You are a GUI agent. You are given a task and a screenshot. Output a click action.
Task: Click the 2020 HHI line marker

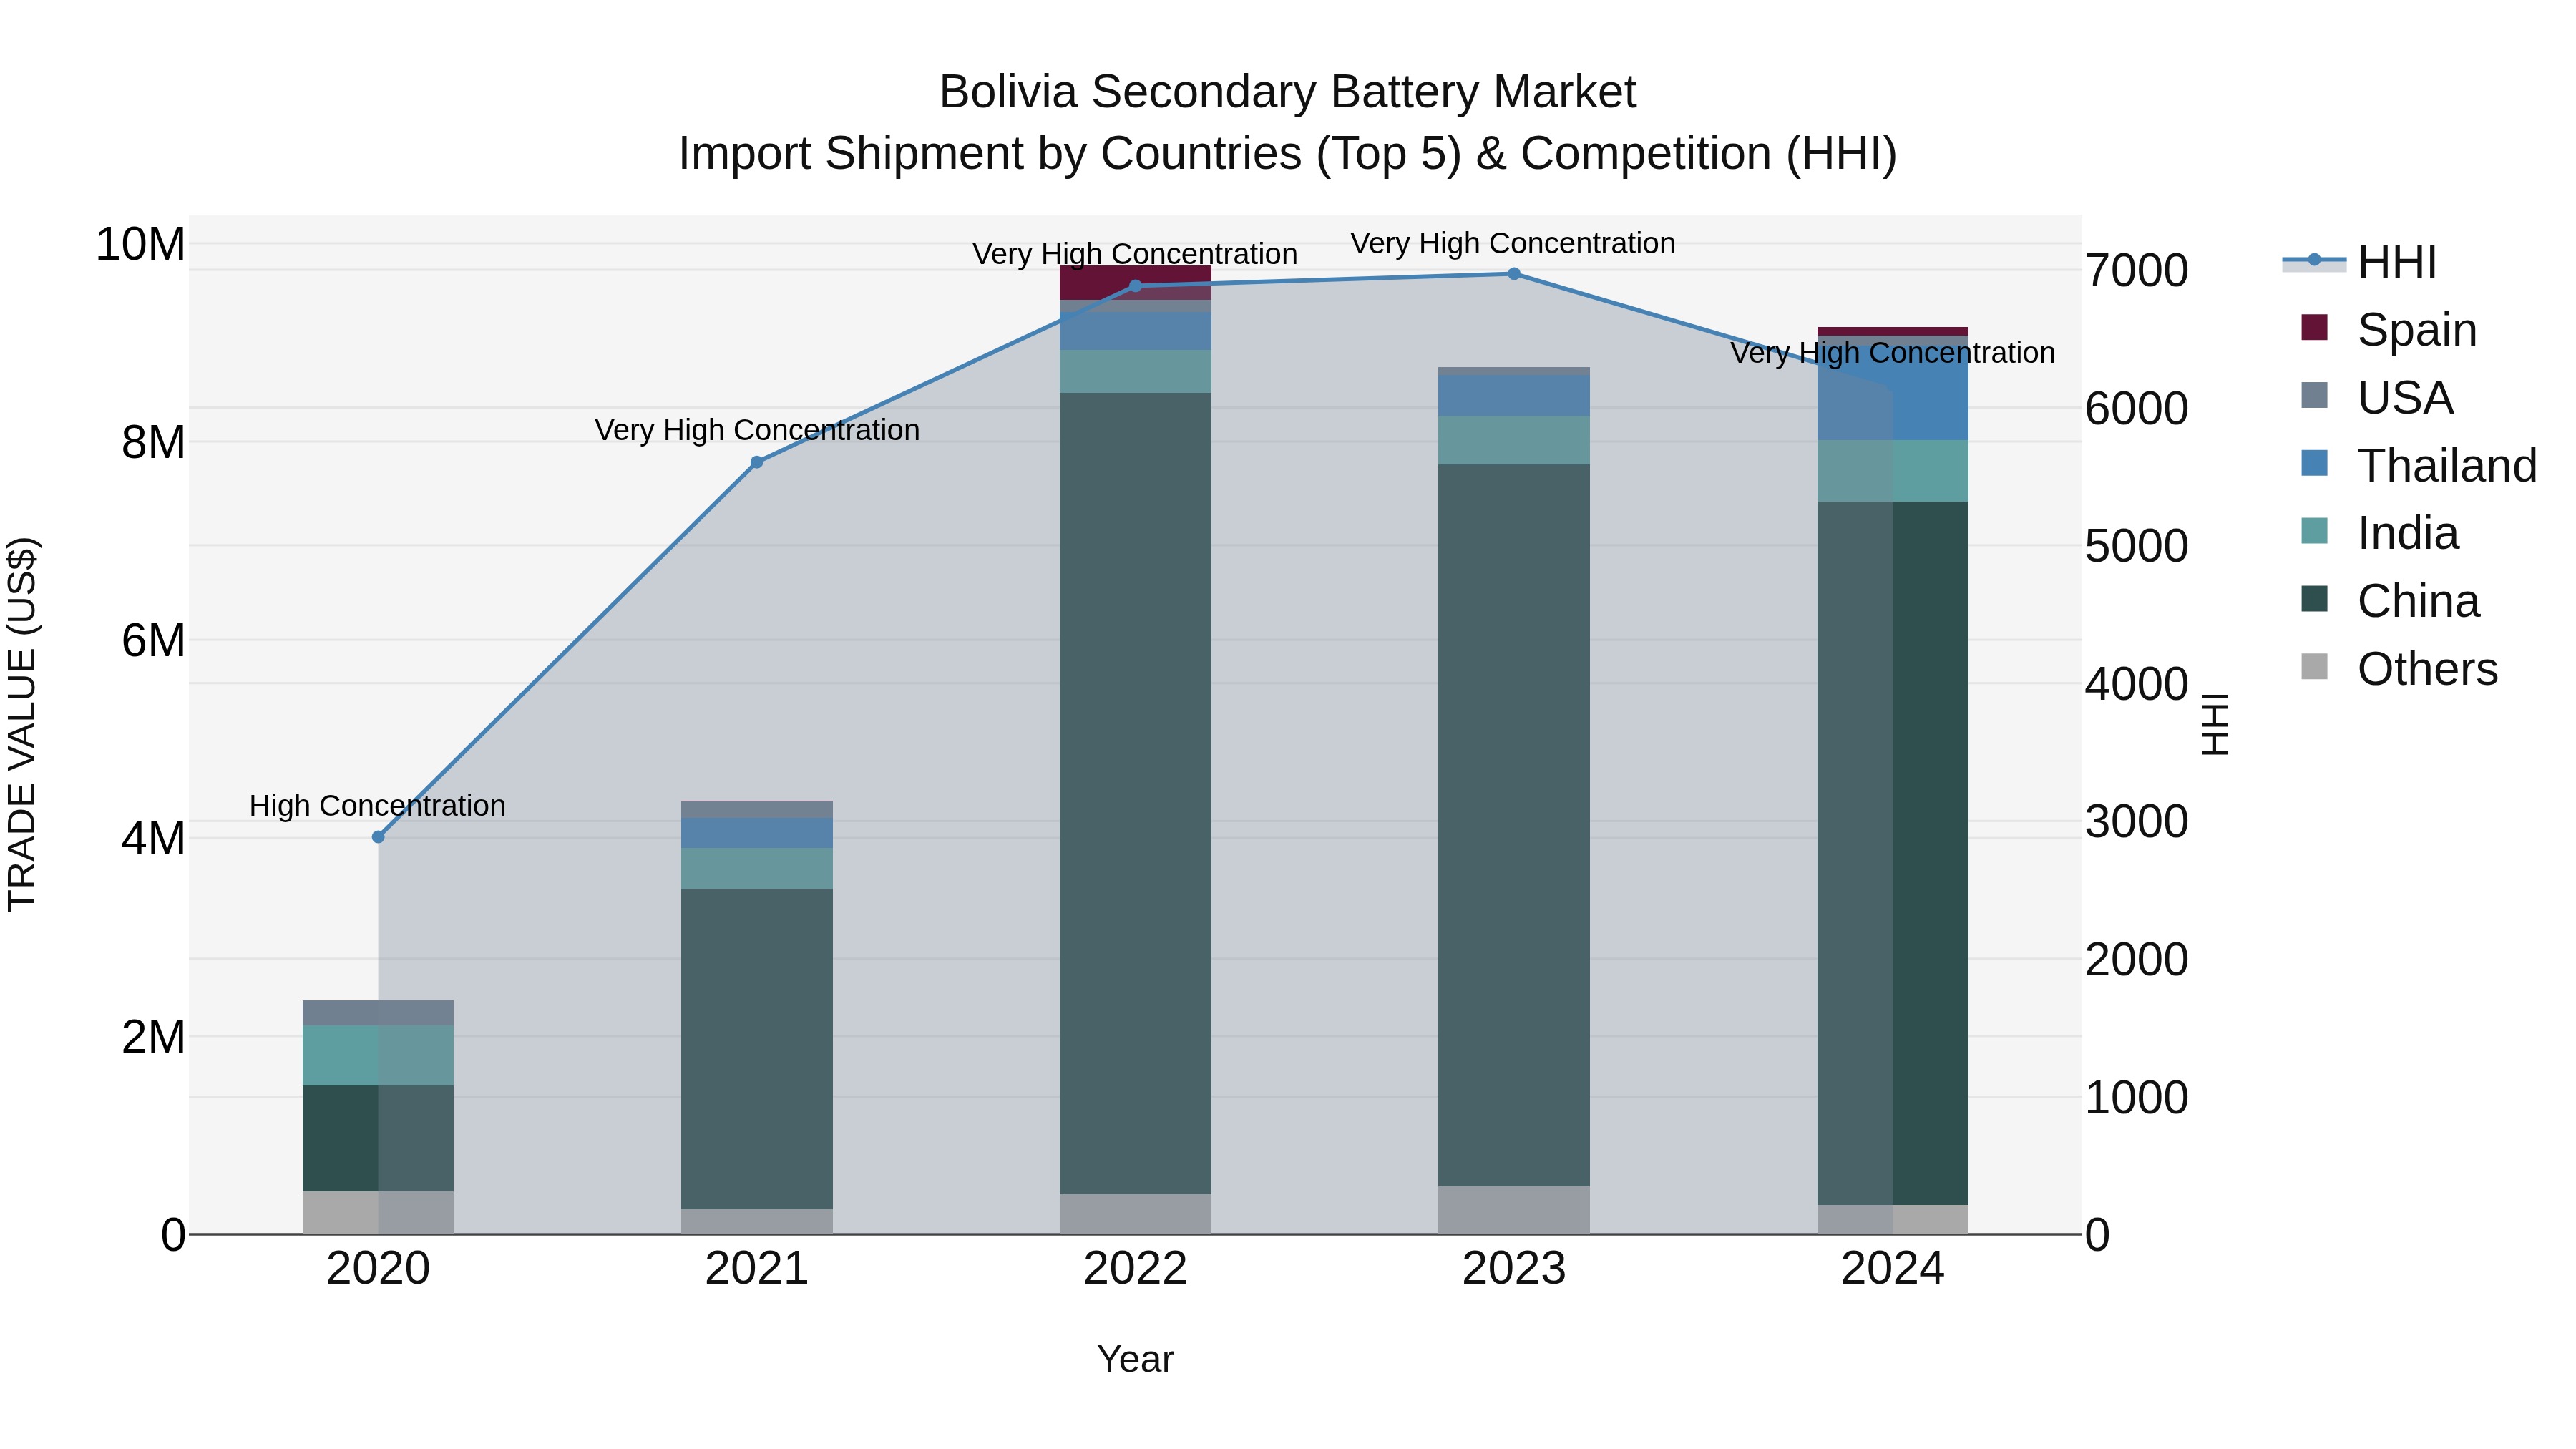pyautogui.click(x=378, y=837)
